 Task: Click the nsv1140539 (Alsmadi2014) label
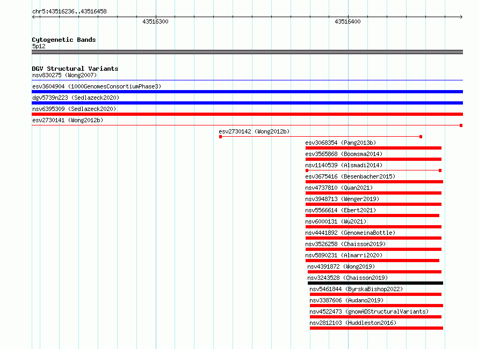point(344,165)
